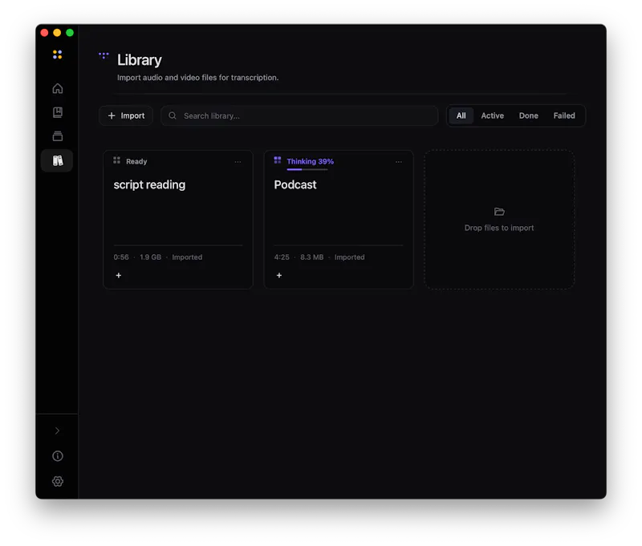Click the plus button on script reading card

[x=119, y=275]
